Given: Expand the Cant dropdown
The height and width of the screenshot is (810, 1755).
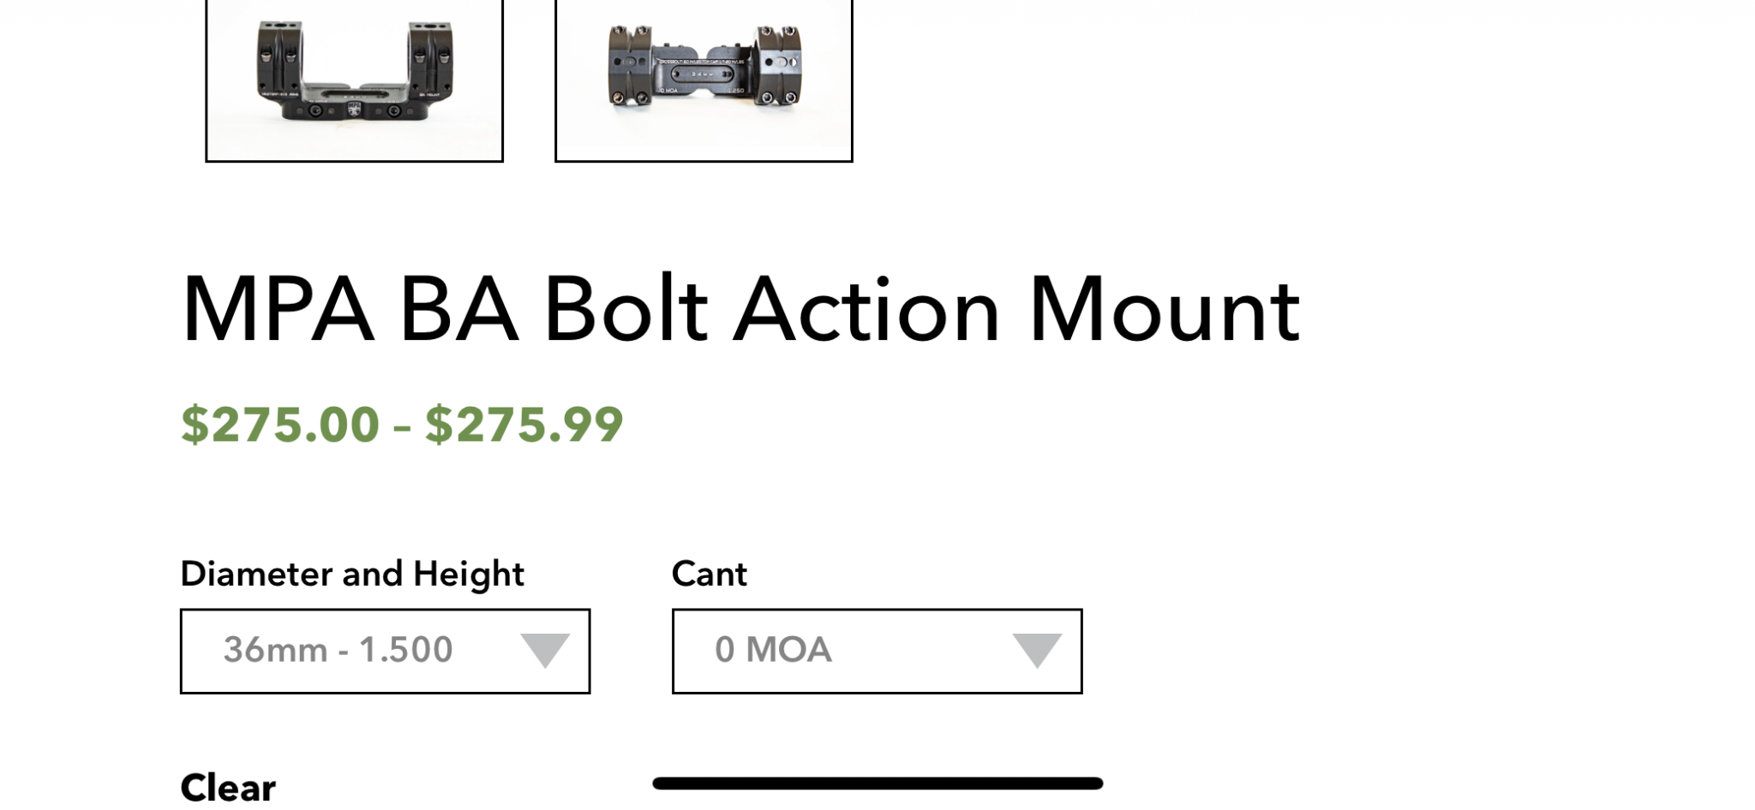Looking at the screenshot, I should (x=877, y=651).
